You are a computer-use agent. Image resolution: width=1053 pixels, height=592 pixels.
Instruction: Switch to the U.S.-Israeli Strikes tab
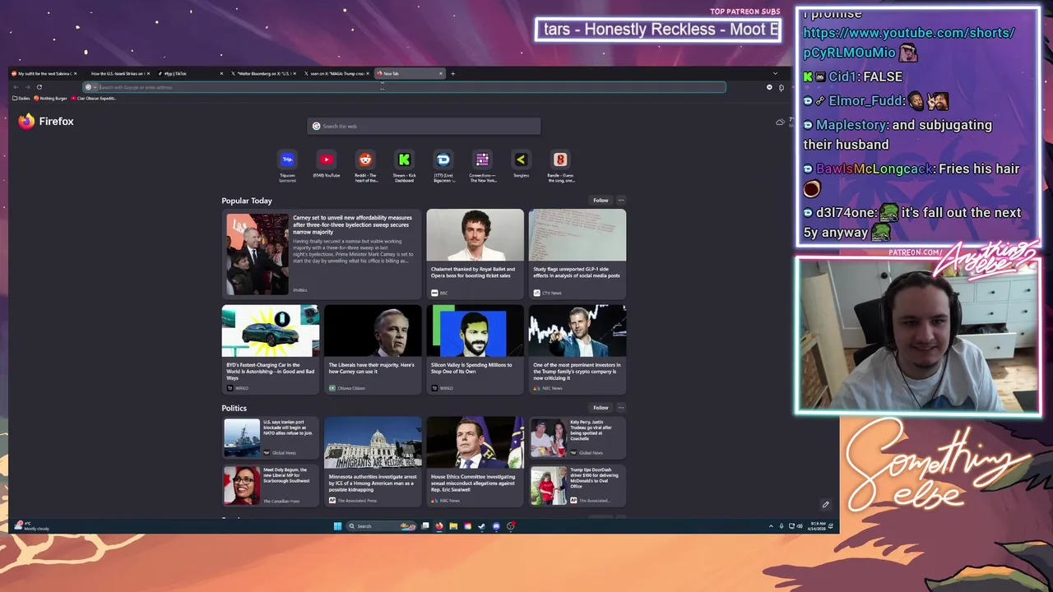tap(118, 73)
